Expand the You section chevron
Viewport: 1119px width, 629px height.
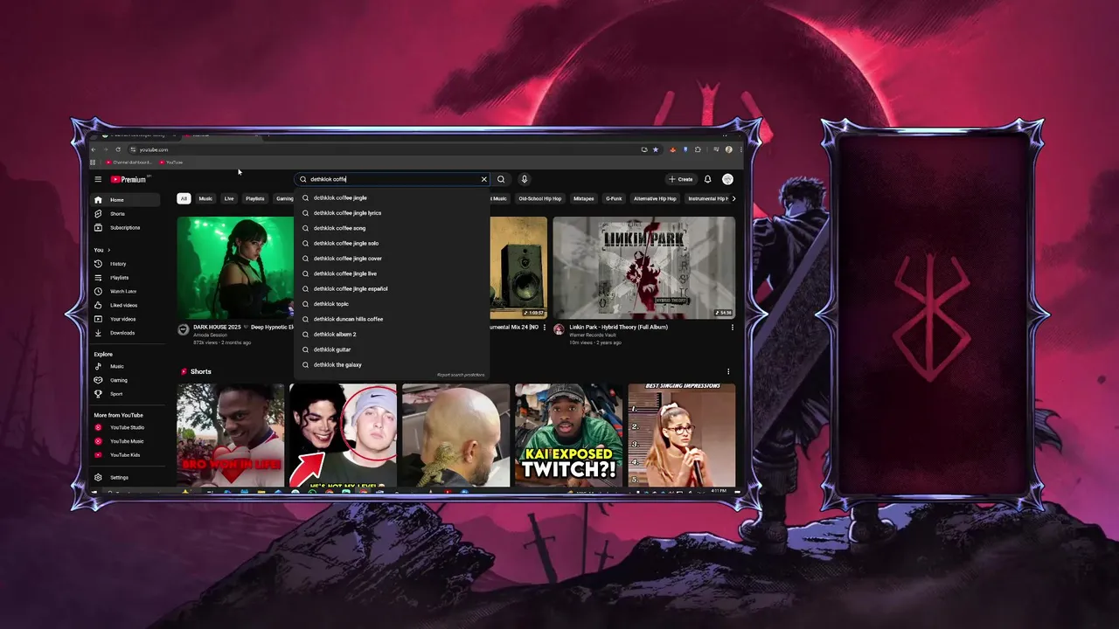coord(108,250)
